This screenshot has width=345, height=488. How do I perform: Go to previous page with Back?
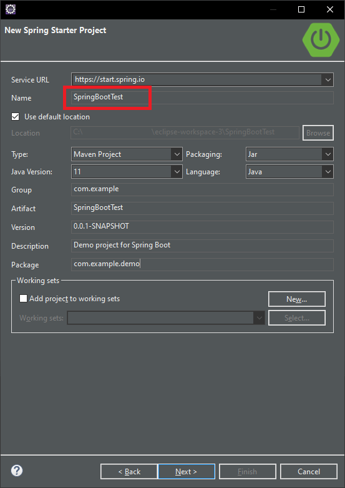click(129, 472)
